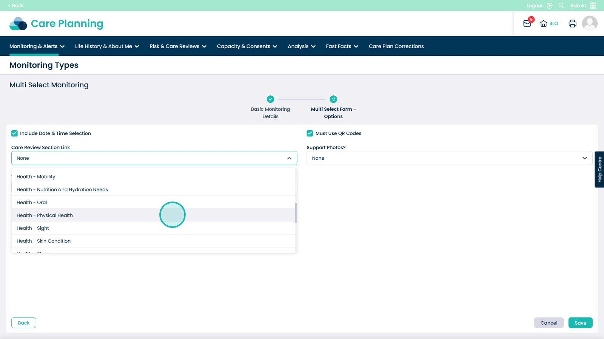
Task: Click the Care Planning cloud logo
Action: [x=18, y=24]
